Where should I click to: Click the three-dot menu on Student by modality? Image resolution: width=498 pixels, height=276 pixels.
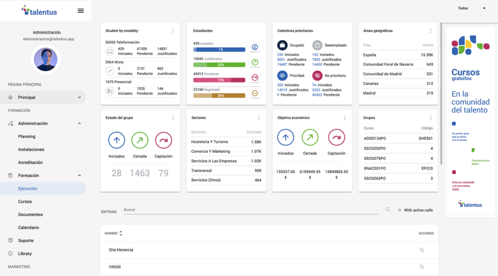(x=173, y=31)
